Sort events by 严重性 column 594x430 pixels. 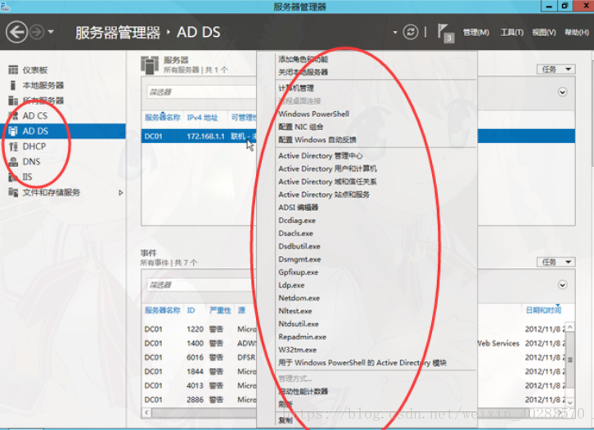coord(220,311)
